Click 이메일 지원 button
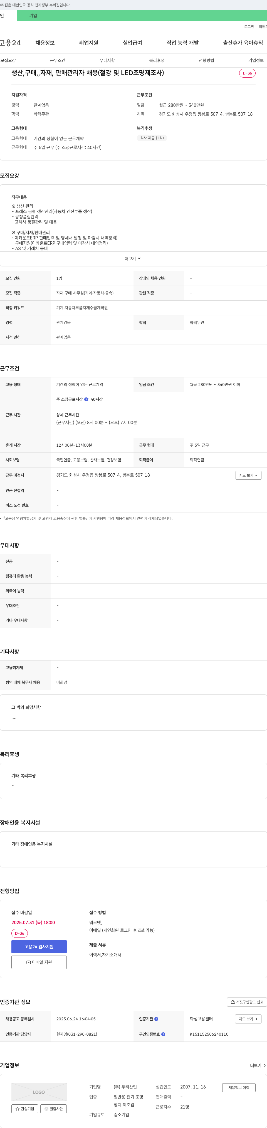The image size is (267, 1128). (39, 963)
